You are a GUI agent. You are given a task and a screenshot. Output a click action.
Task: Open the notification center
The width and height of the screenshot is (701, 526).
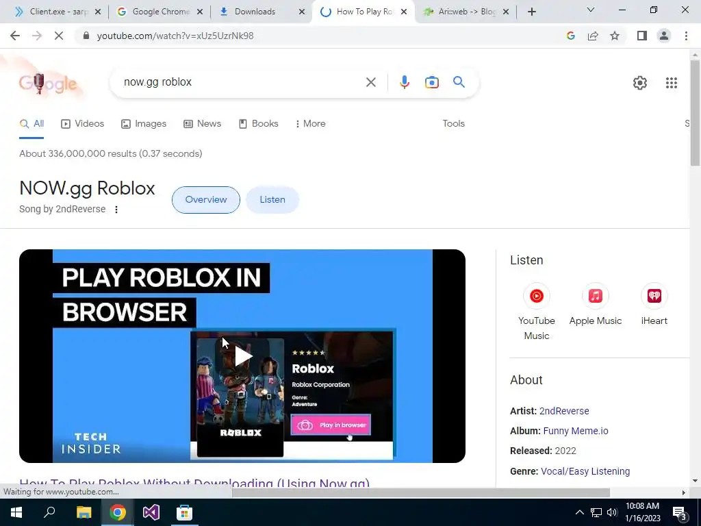coord(680,513)
